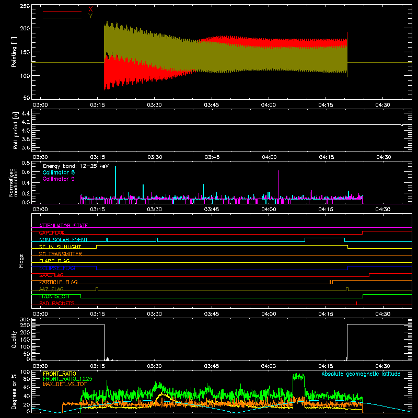The width and height of the screenshot is (418, 418).
Task: Select the olive Y legend line sample
Action: tap(62, 18)
